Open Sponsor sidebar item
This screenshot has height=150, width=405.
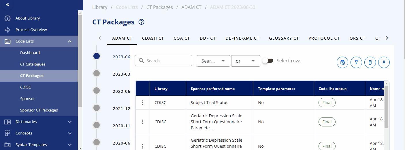tap(39, 99)
